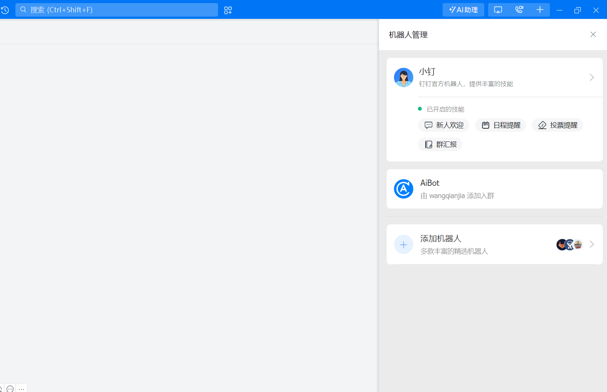Viewport: 607px width, 392px height.
Task: Click the 小钉 robot avatar
Action: (404, 77)
